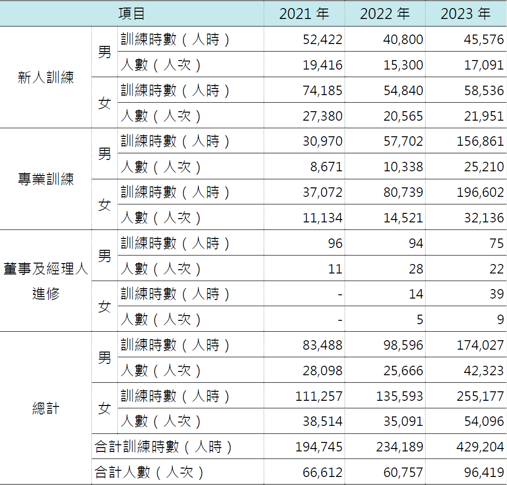Select the value 156,861

tap(480, 141)
